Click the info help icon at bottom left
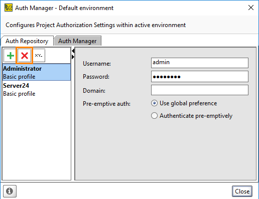 (x=10, y=191)
